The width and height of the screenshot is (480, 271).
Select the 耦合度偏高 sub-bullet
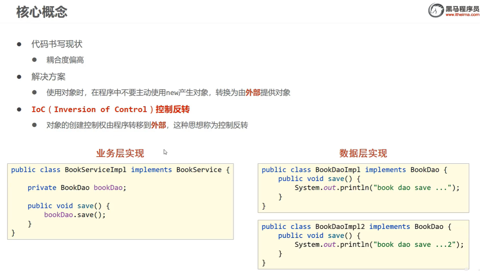tap(65, 60)
